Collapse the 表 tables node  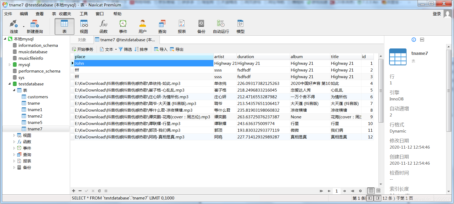pos(14,90)
